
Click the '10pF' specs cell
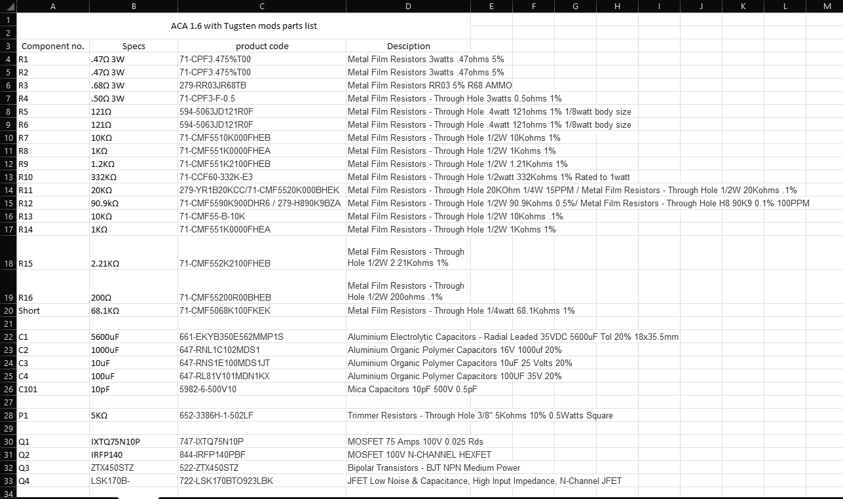[x=134, y=389]
